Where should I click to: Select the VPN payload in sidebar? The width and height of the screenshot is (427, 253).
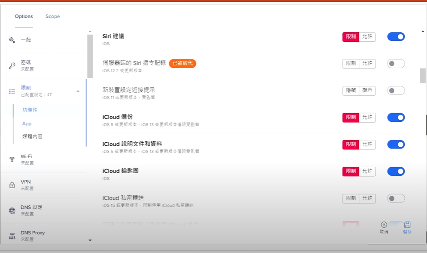tap(44, 185)
